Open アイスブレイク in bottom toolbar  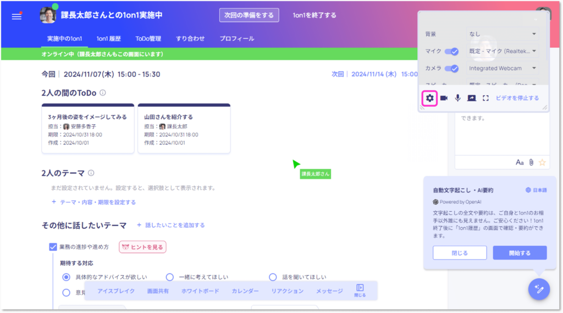coord(116,290)
